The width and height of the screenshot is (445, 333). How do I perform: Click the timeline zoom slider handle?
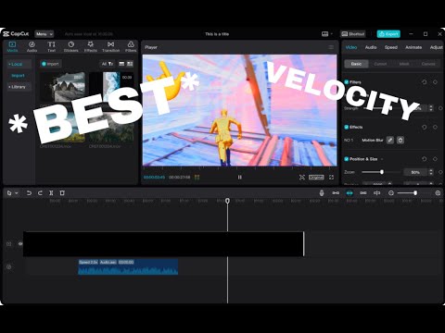415,193
